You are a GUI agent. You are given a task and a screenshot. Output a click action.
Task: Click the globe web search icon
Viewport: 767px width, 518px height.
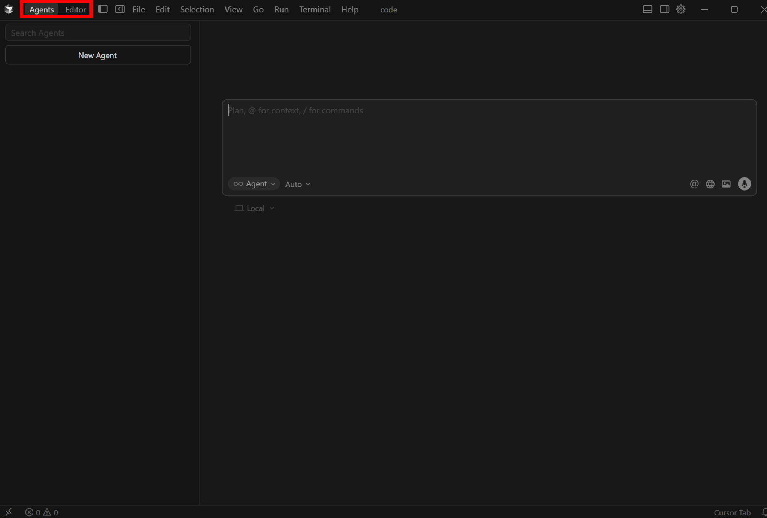pos(710,184)
